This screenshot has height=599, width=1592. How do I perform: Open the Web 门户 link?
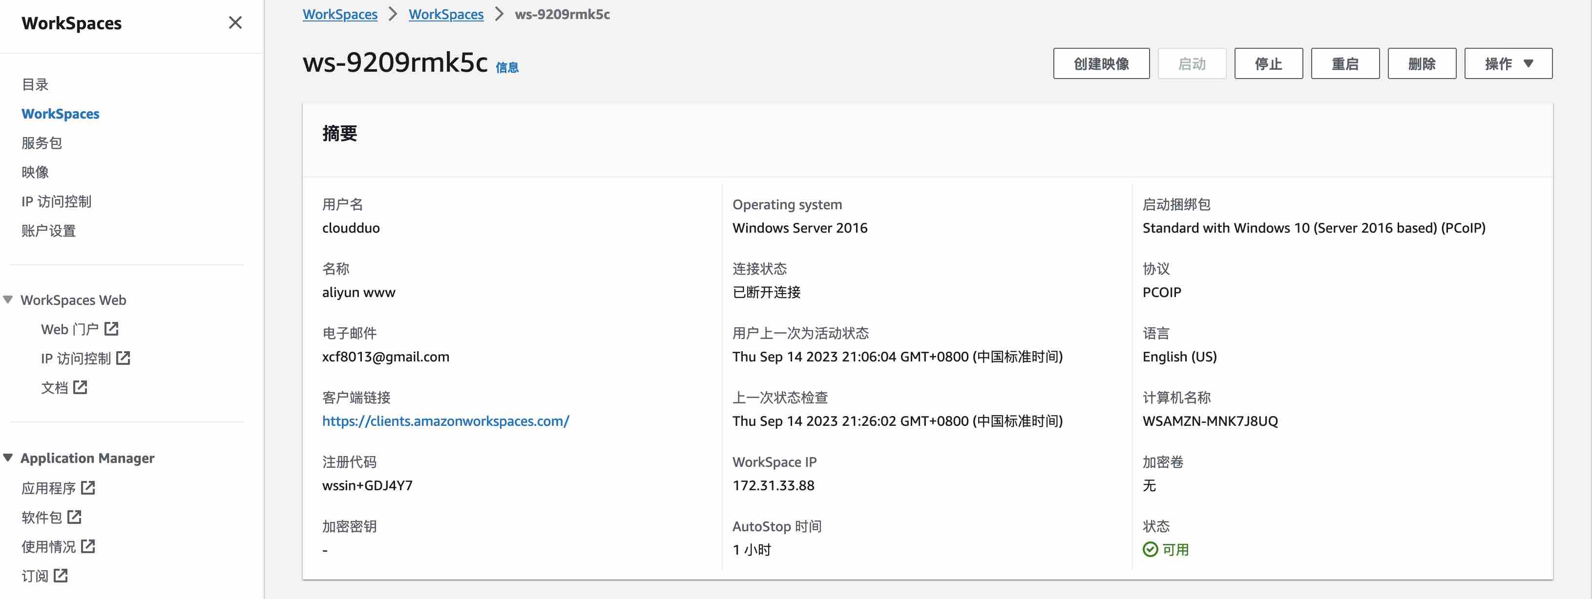pyautogui.click(x=70, y=329)
